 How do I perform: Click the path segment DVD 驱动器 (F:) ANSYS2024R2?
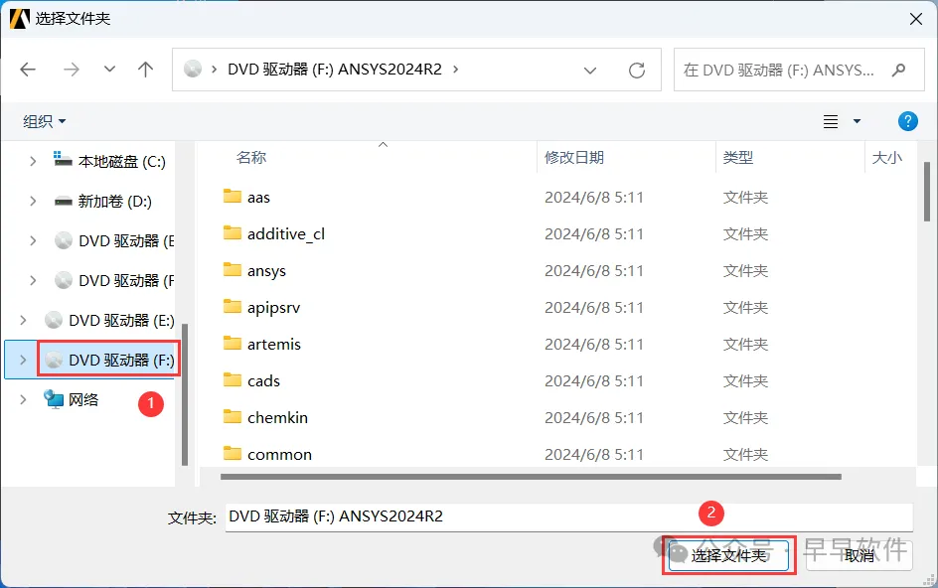pyautogui.click(x=335, y=70)
